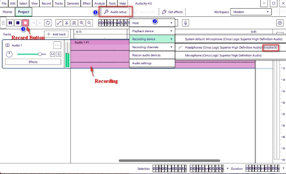The width and height of the screenshot is (286, 174).
Task: Pause recording with the Pause button
Action: (x=10, y=23)
